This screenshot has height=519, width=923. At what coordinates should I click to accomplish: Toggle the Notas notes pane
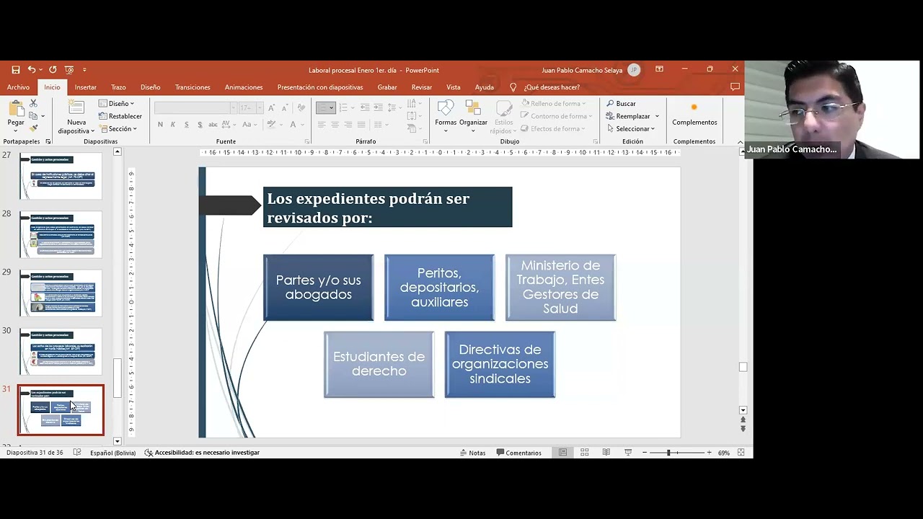tap(473, 453)
